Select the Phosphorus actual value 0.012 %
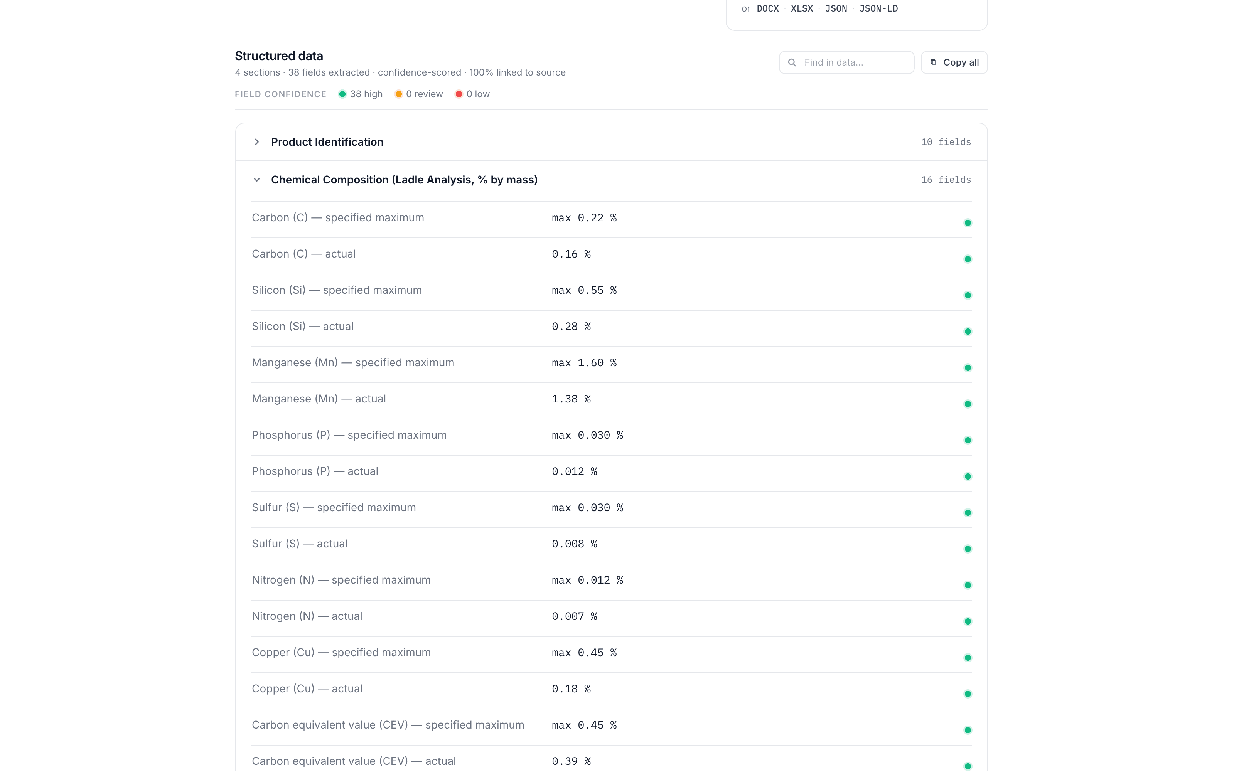Viewport: 1234px width, 771px height. (574, 471)
